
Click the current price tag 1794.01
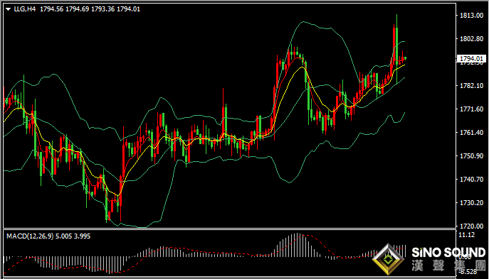point(471,58)
